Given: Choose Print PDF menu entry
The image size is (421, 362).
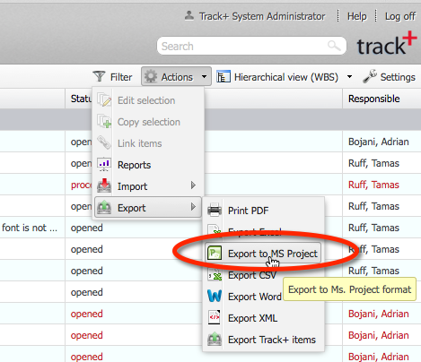Looking at the screenshot, I should click(x=263, y=211).
